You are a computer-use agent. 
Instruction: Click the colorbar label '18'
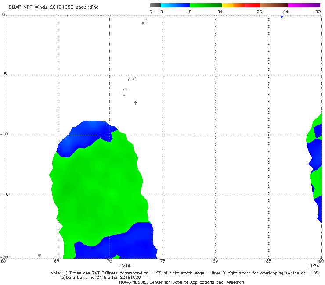click(189, 11)
